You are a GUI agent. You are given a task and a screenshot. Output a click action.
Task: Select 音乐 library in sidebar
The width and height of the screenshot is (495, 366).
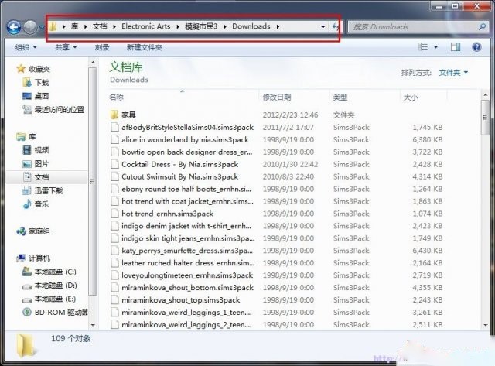[41, 204]
